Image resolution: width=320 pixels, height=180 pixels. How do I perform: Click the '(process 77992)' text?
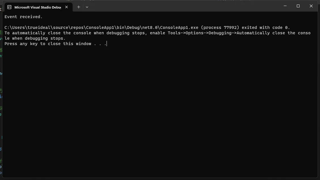click(220, 27)
